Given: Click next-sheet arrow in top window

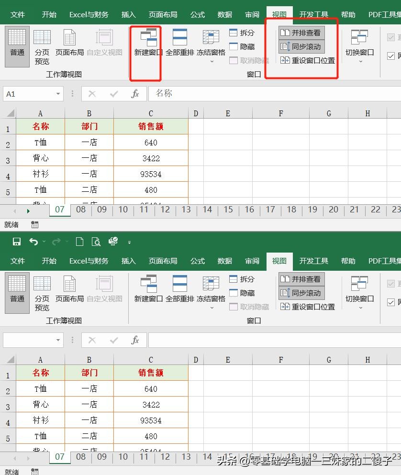Looking at the screenshot, I should pyautogui.click(x=28, y=211).
